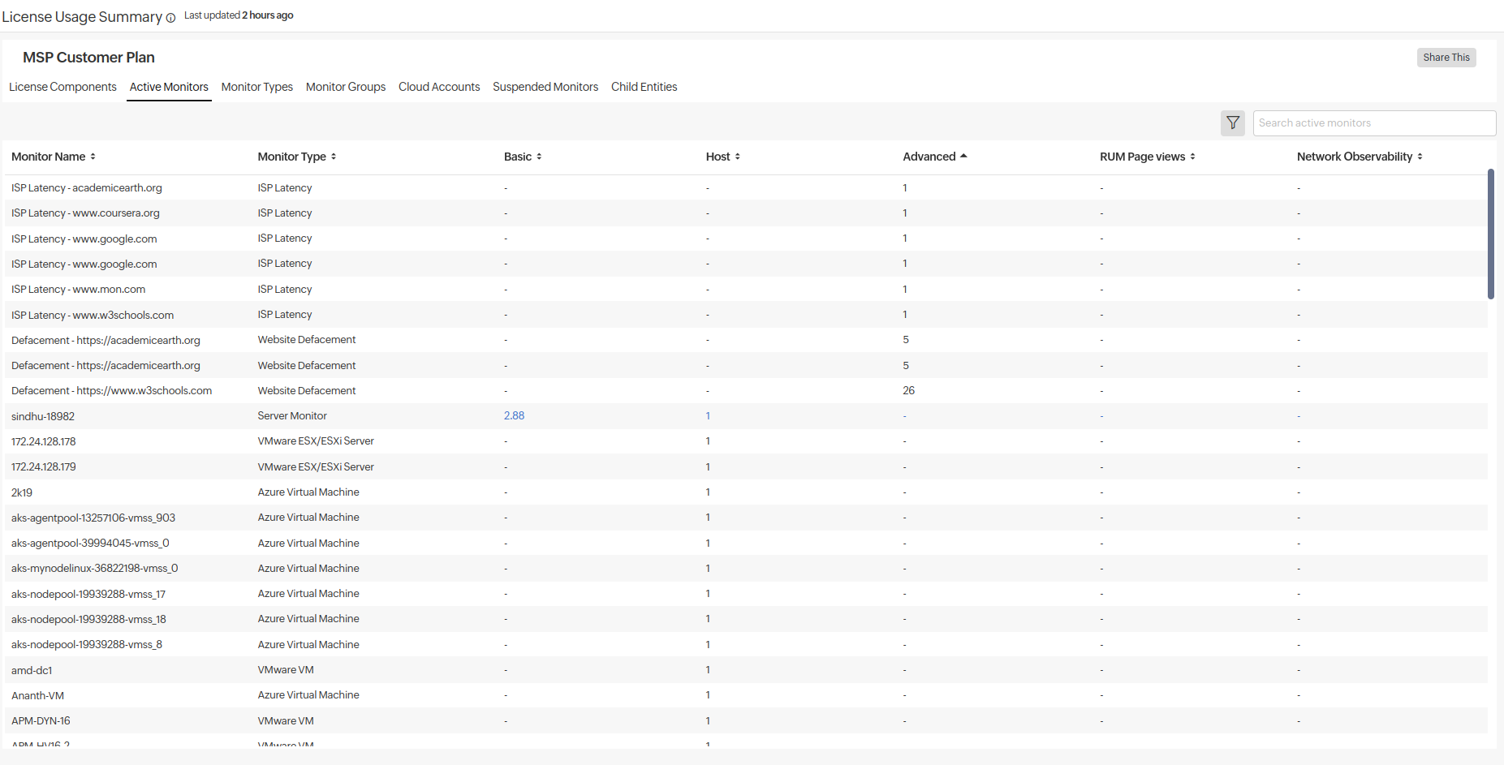Screen dimensions: 1504x765
Task: Click the info icon beside License Usage Summary
Action: pyautogui.click(x=170, y=18)
